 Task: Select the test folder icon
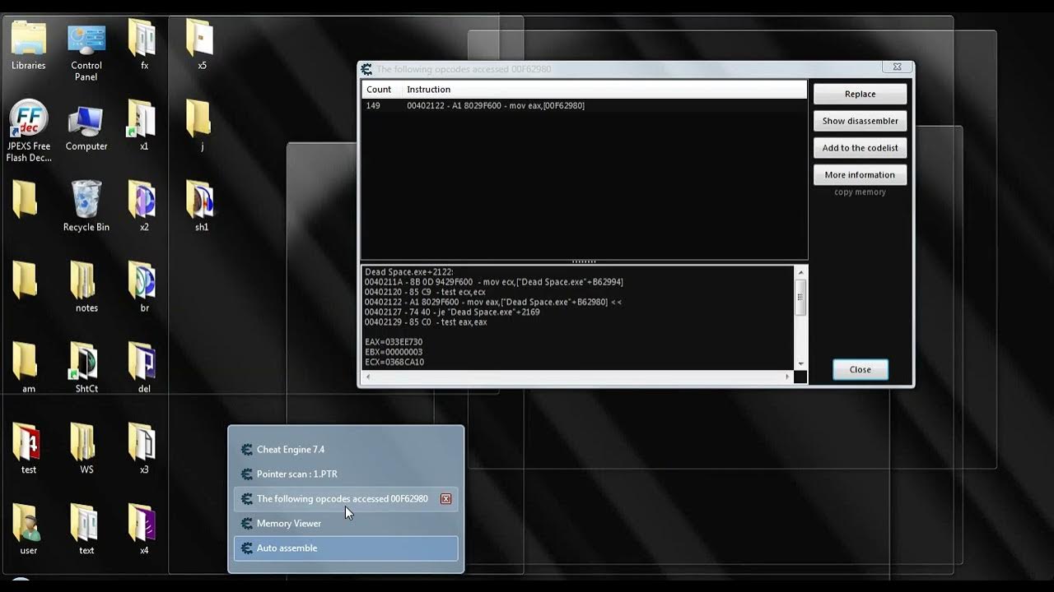pyautogui.click(x=29, y=449)
